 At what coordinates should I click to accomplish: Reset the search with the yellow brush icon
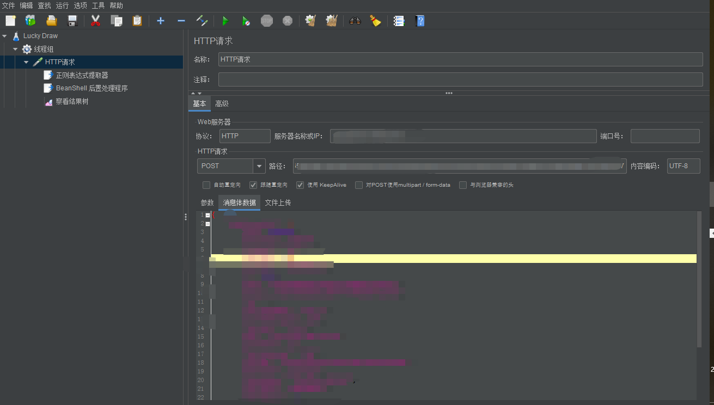[x=375, y=21]
